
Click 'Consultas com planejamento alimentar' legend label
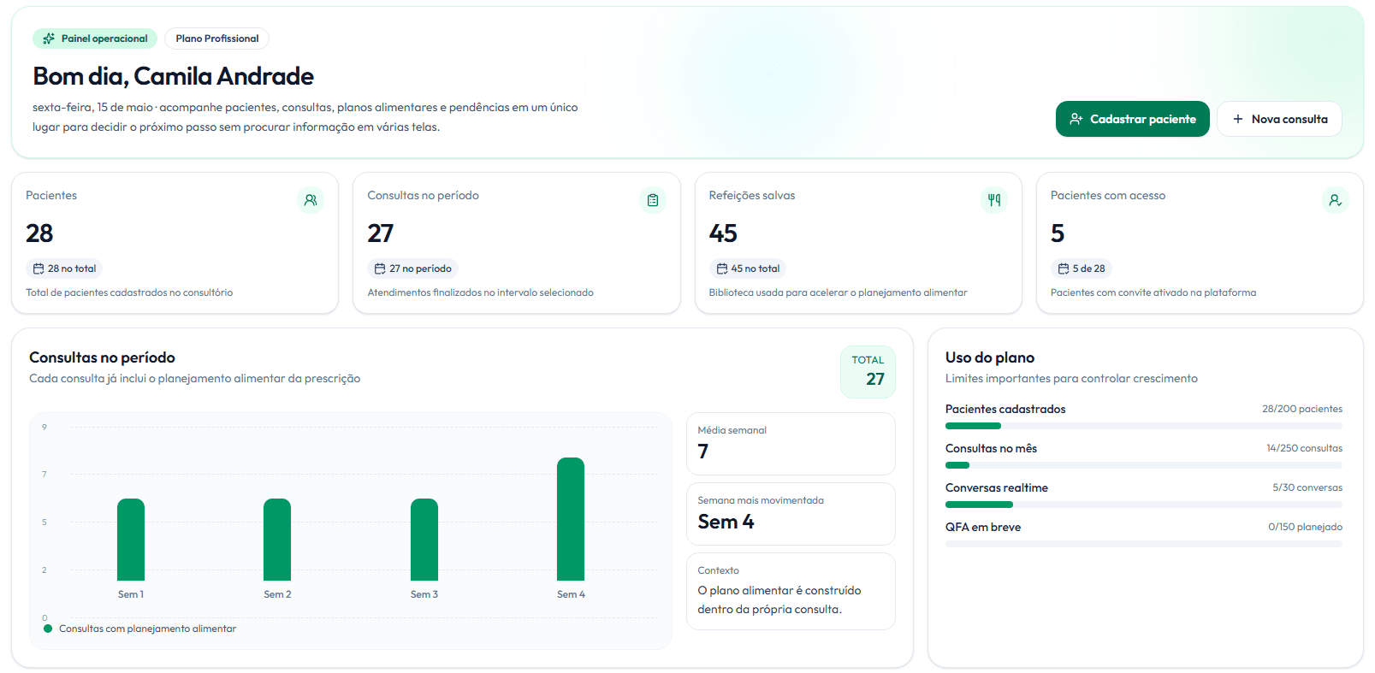coord(147,629)
